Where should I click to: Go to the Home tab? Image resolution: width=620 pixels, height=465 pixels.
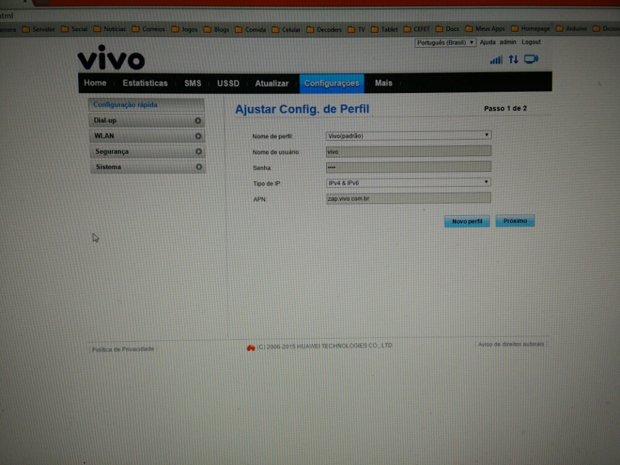pos(95,83)
